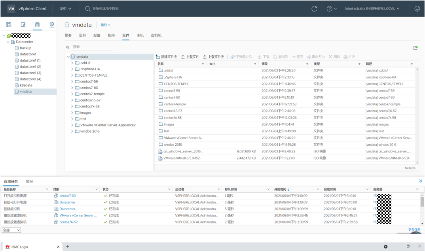This screenshot has height=252, width=425.
Task: Click the 上载文件夹 toolbar button
Action: pos(214,56)
